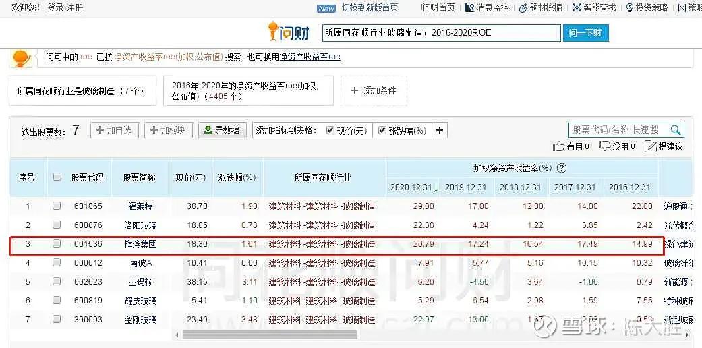Uncheck the 现价(元) indicator checkbox
This screenshot has height=348, width=702.
tap(330, 130)
